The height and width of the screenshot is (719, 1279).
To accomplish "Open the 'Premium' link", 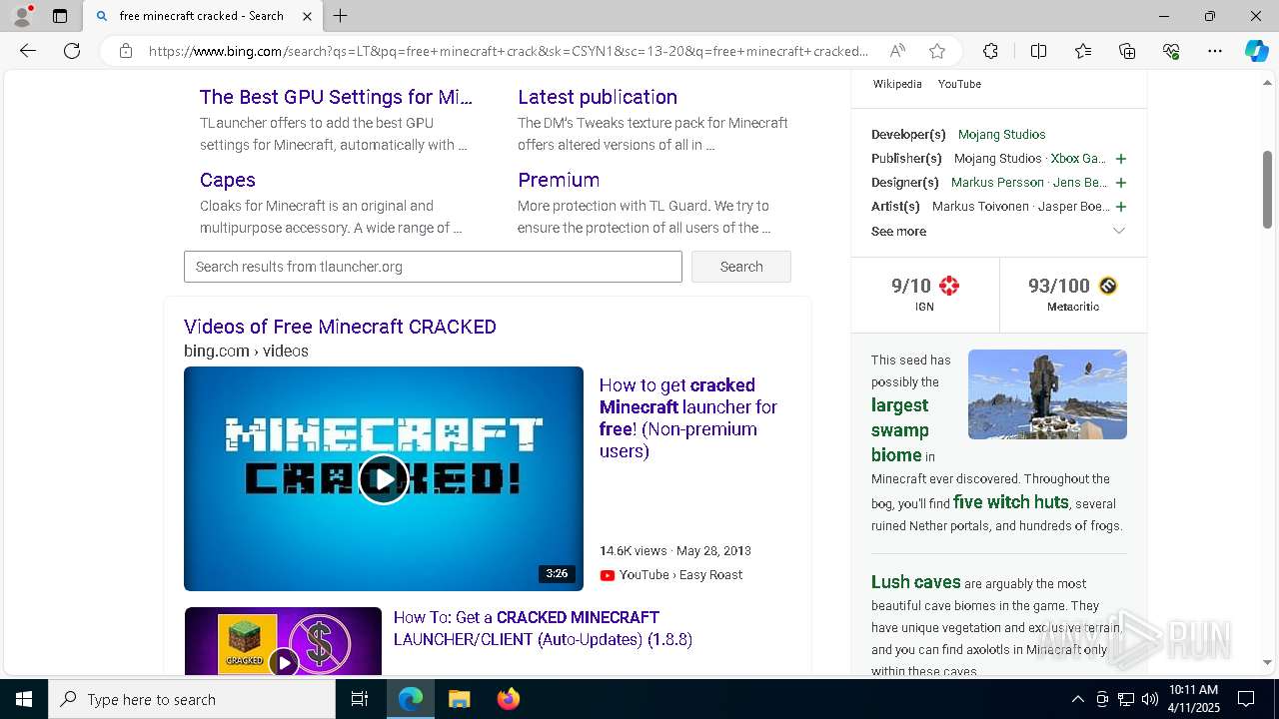I will [559, 180].
